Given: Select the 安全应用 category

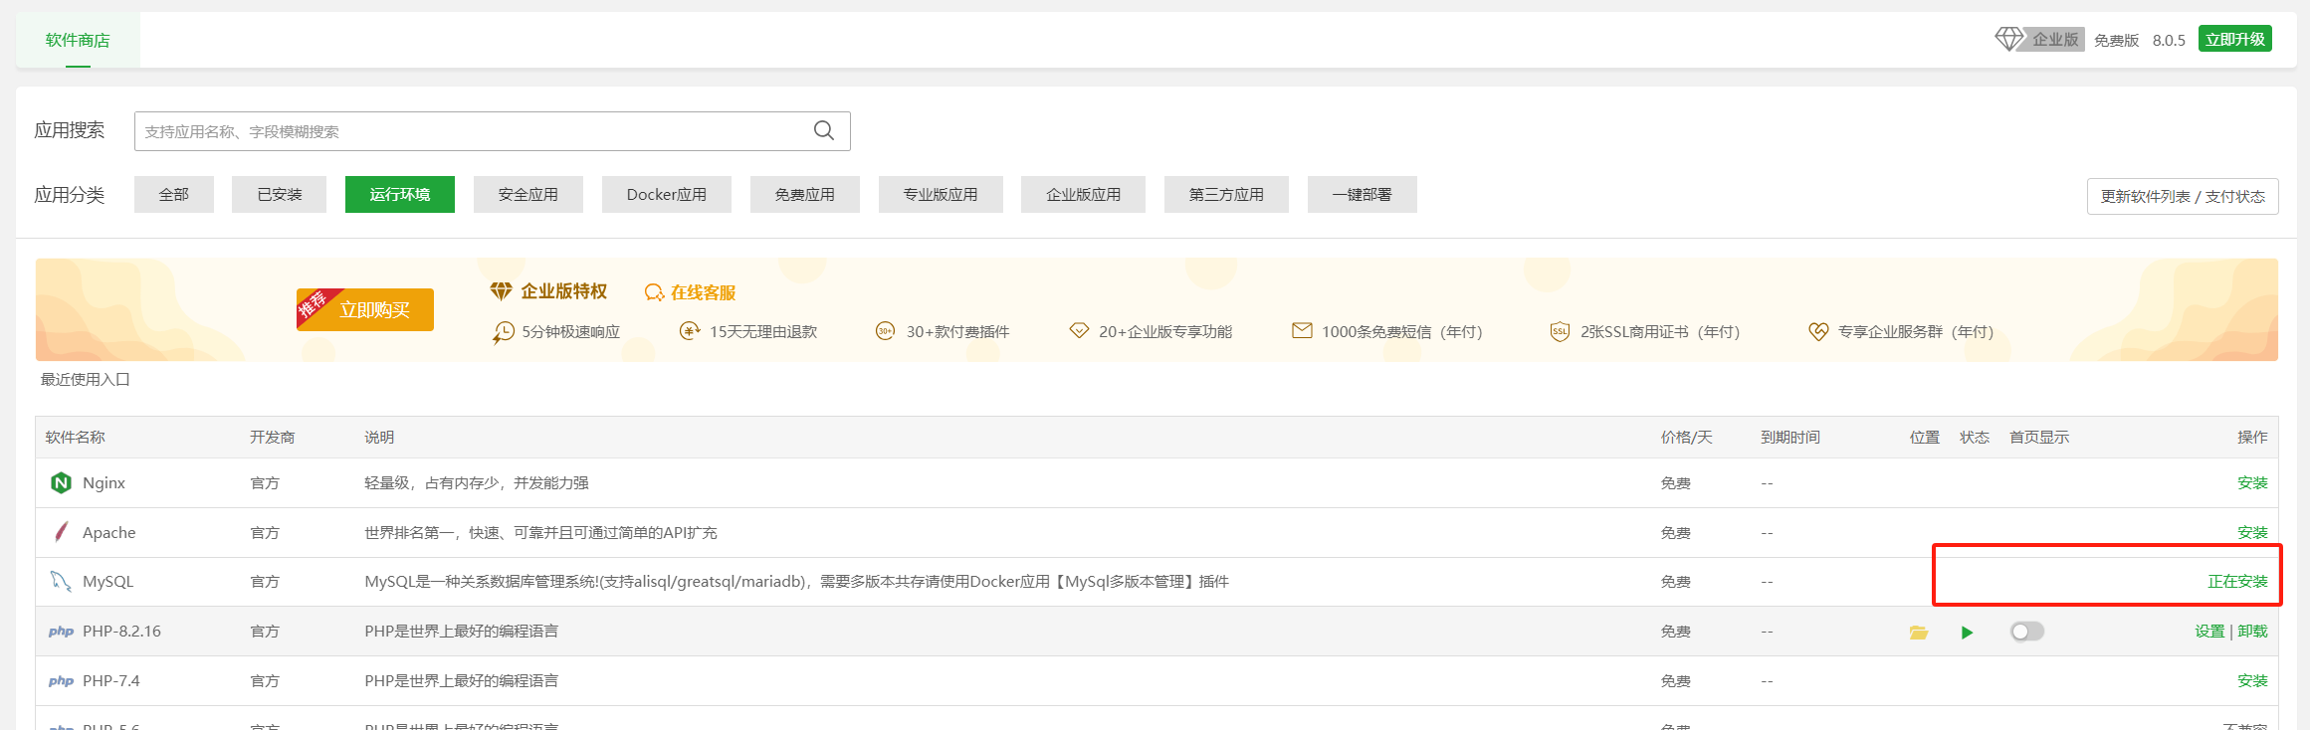Looking at the screenshot, I should [528, 194].
